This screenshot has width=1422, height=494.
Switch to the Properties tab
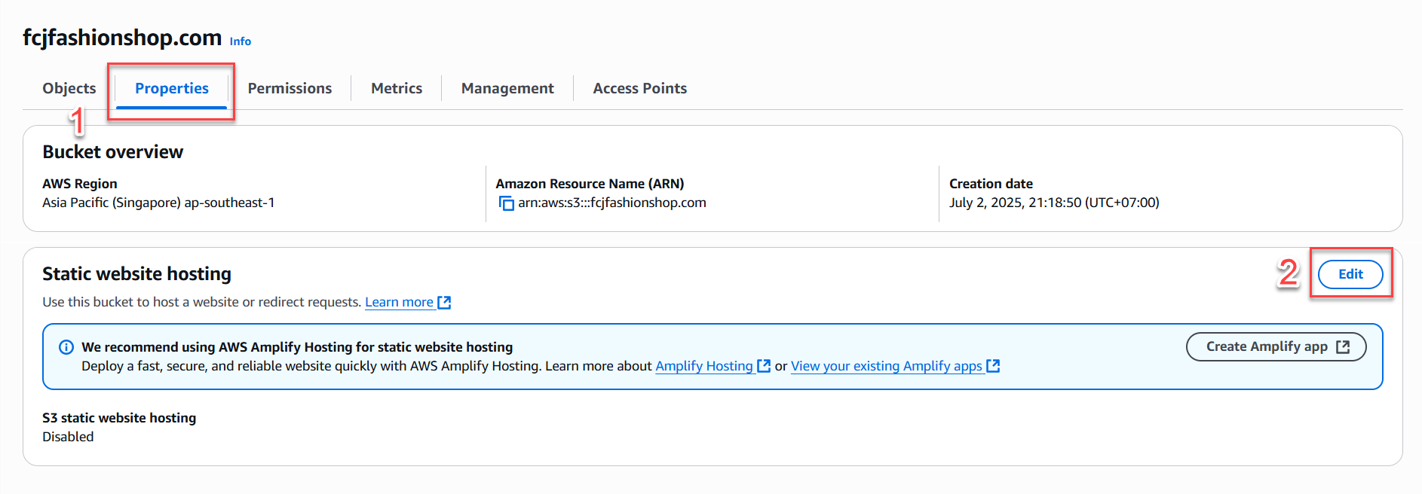pyautogui.click(x=172, y=88)
